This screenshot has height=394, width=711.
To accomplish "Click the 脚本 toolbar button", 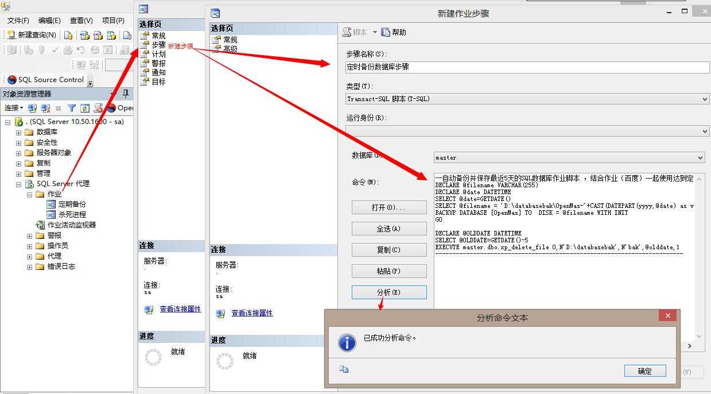I will coord(355,32).
